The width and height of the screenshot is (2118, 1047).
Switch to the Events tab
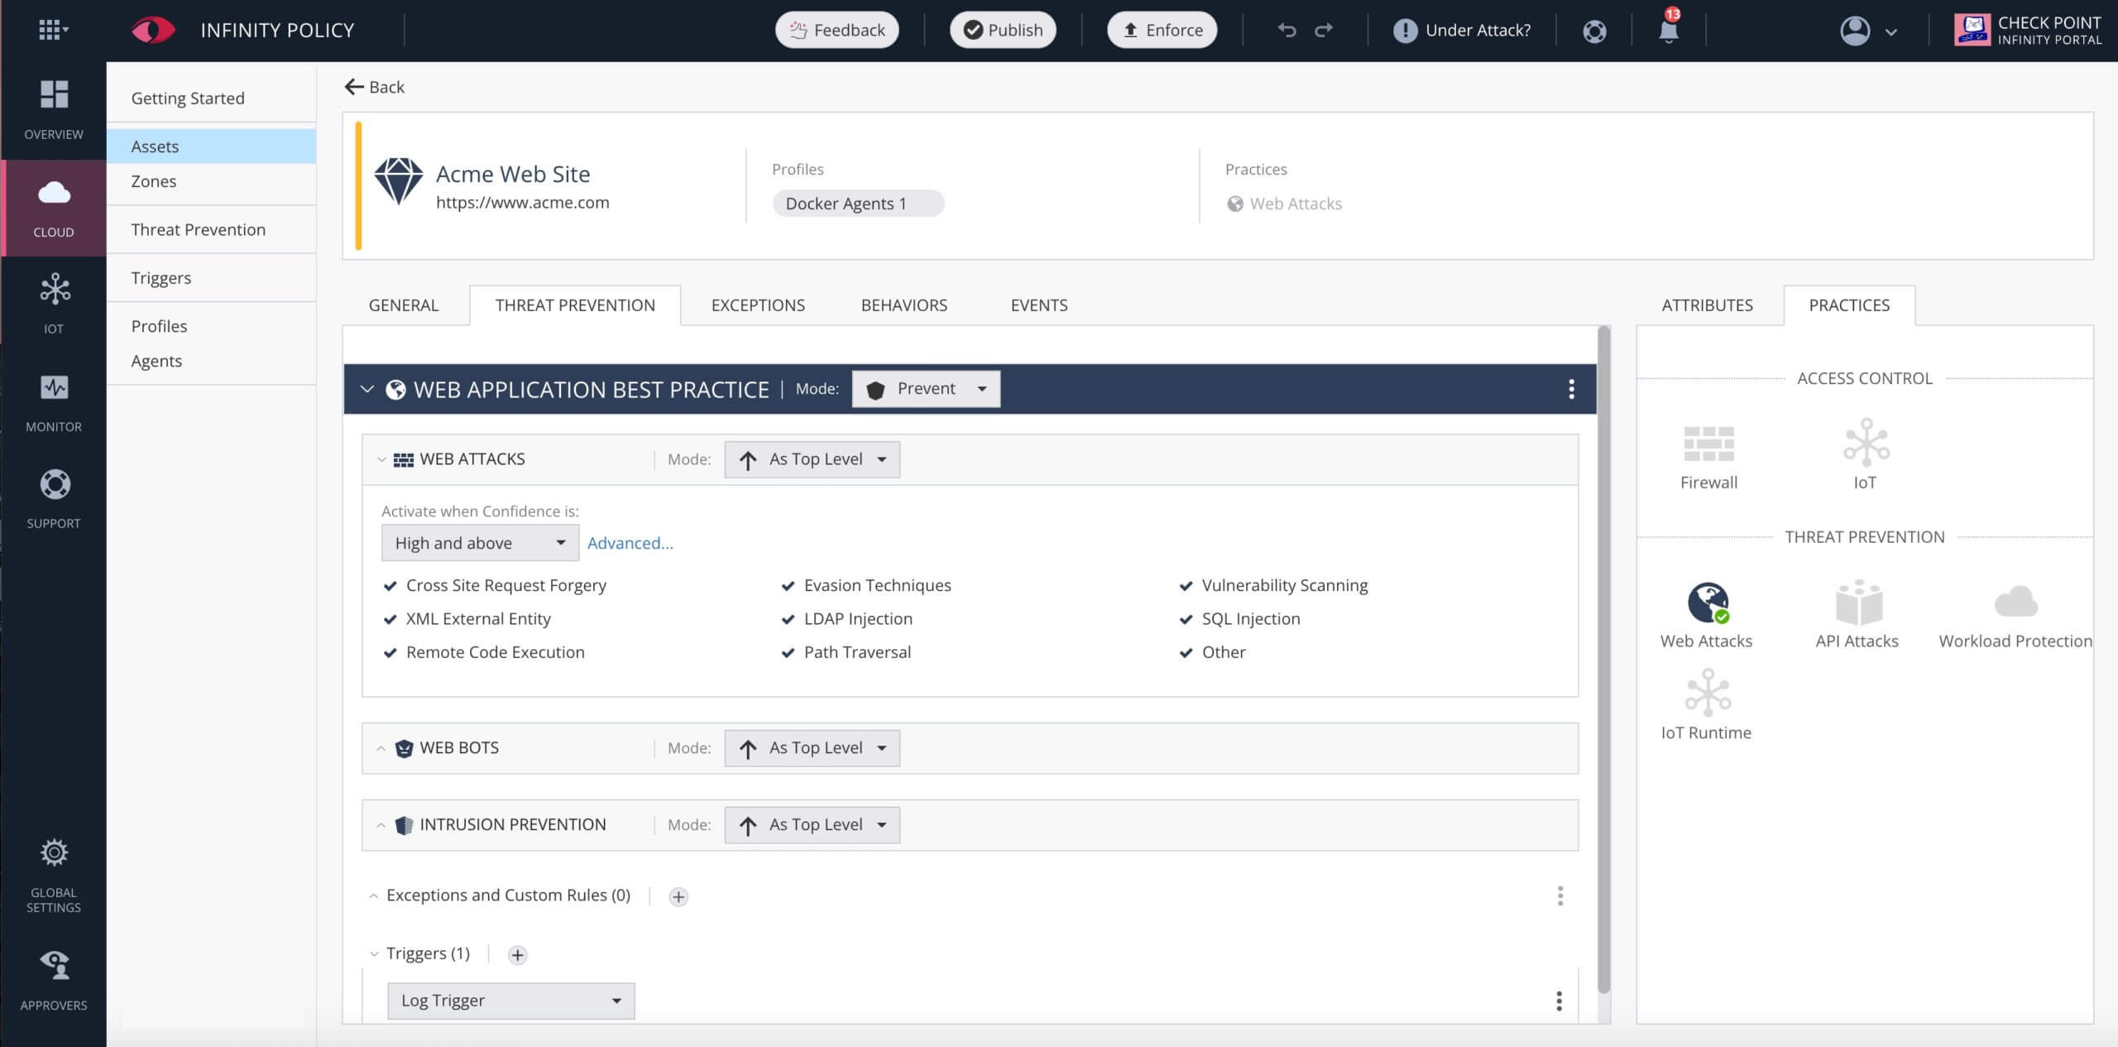pos(1039,305)
